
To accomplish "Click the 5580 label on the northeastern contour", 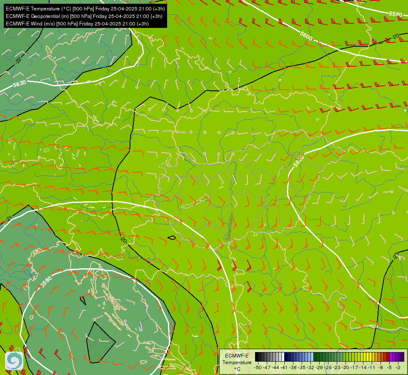I will coord(395,14).
